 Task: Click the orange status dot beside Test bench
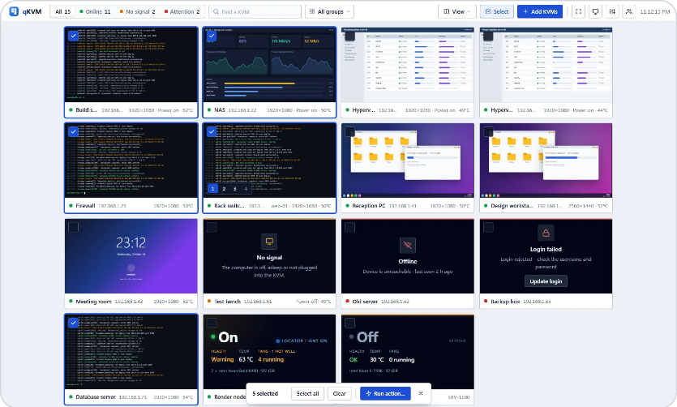[x=209, y=302]
